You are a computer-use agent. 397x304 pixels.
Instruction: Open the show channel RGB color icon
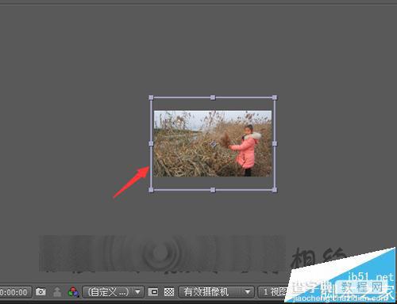click(x=74, y=292)
